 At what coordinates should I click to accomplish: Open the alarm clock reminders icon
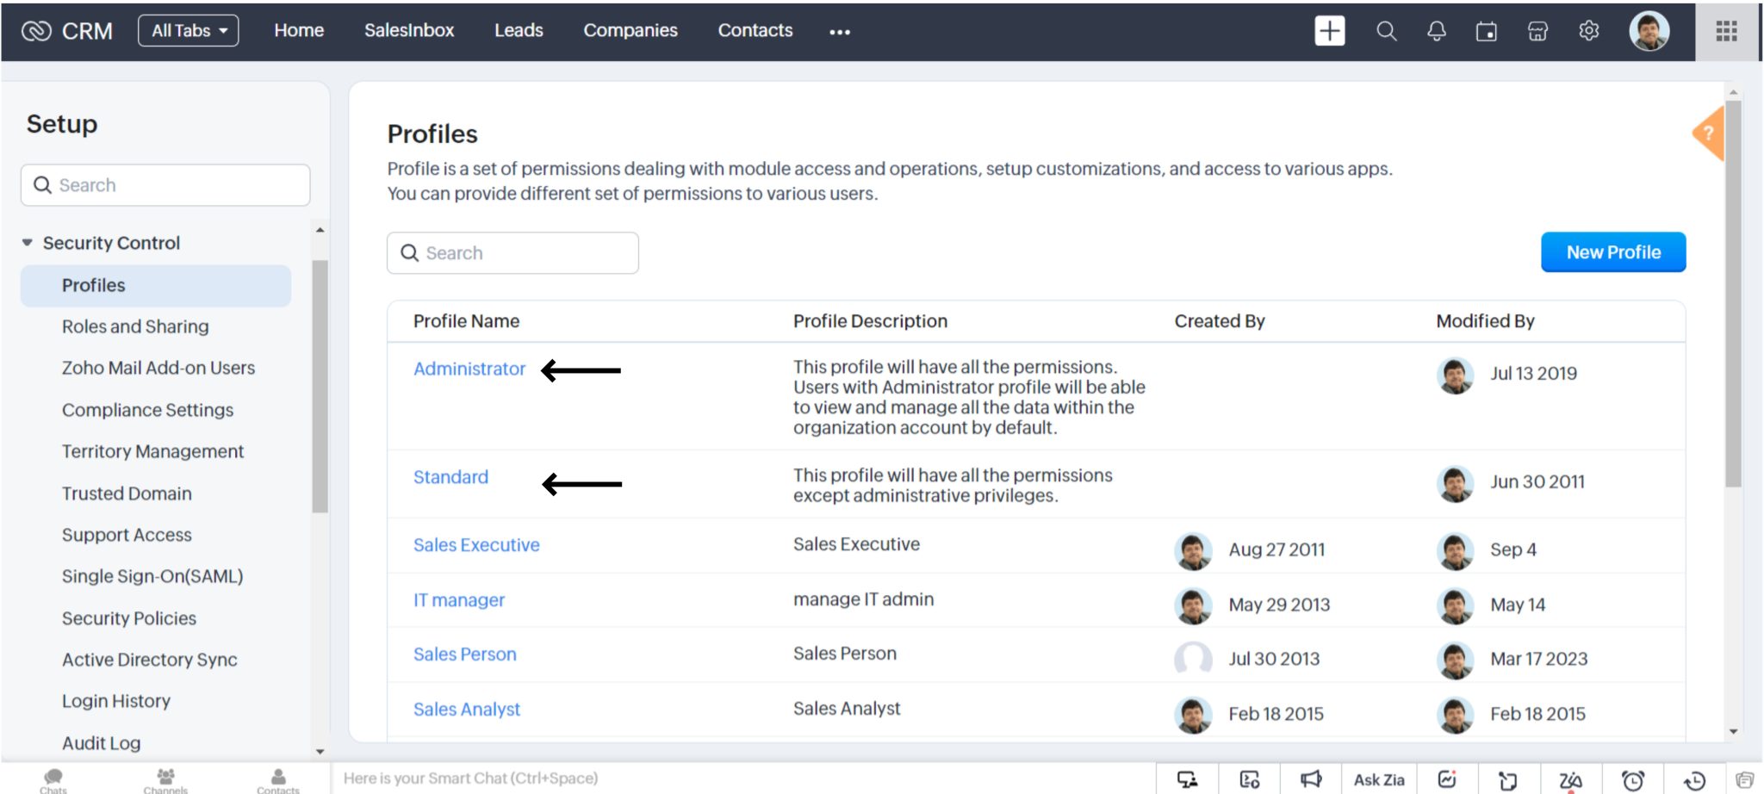(1634, 778)
